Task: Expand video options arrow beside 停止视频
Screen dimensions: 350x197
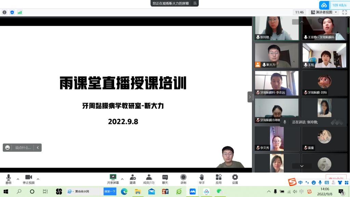Action: [x=38, y=179]
